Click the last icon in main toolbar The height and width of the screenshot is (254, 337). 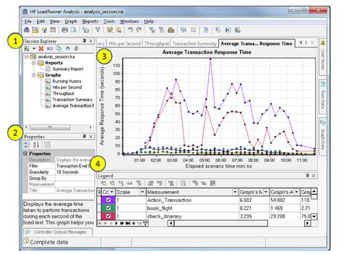[238, 30]
